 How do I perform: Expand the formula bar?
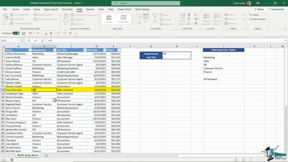click(285, 40)
